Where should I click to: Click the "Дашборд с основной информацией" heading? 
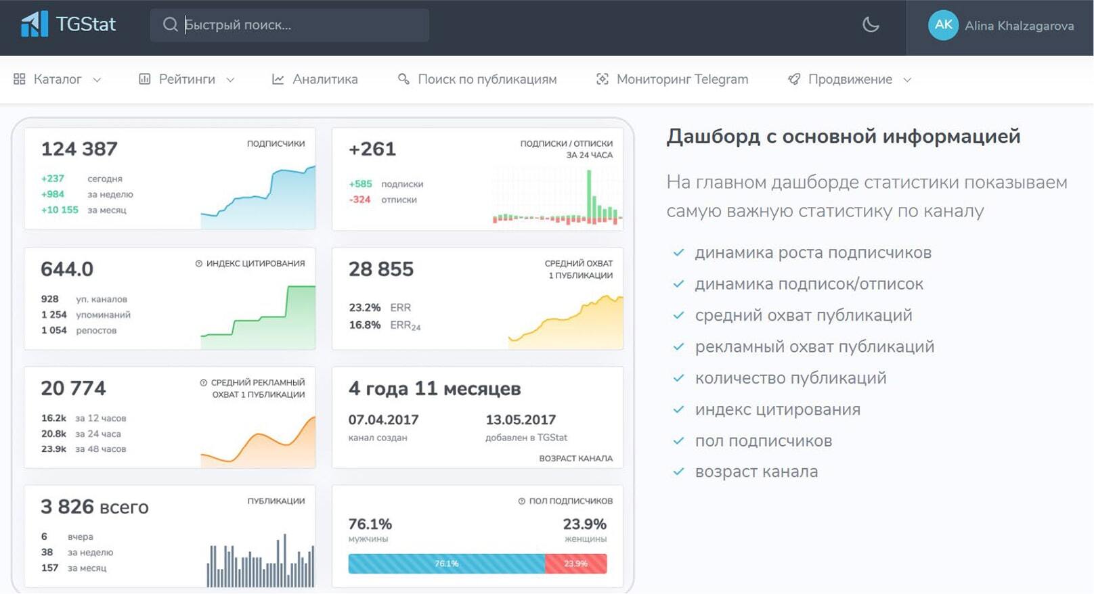(x=844, y=137)
